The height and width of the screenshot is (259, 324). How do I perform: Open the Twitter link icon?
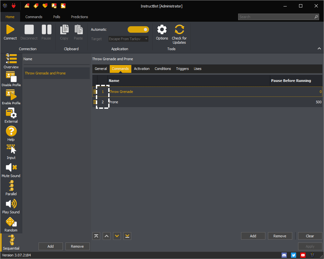tap(294, 255)
